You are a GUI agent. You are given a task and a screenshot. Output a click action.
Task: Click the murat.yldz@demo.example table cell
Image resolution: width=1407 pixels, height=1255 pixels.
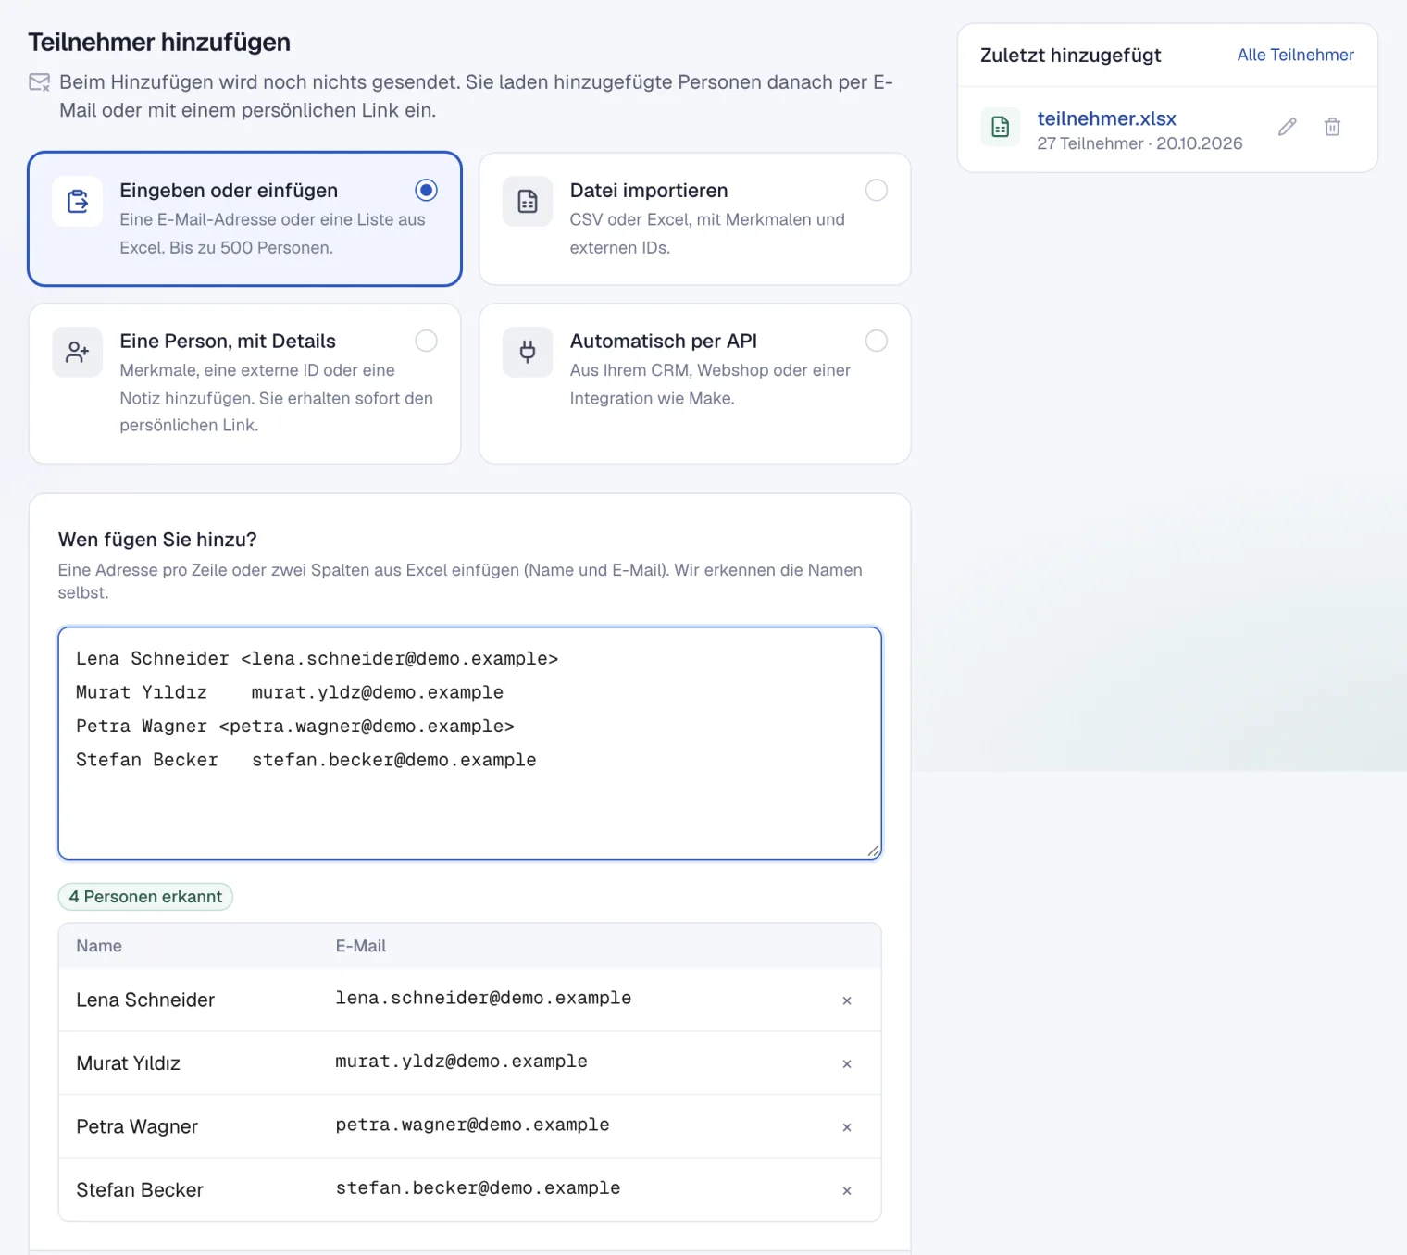(461, 1062)
